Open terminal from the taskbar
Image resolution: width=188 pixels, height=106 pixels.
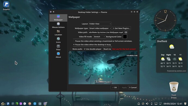click(x=25, y=104)
